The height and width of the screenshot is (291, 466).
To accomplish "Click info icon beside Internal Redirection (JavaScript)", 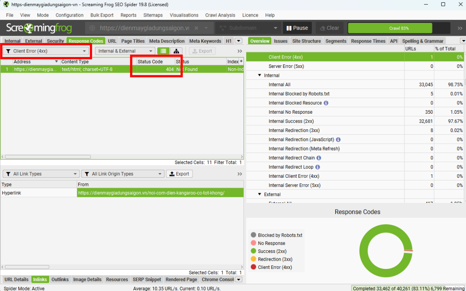I will coord(338,140).
